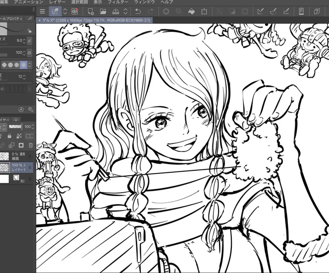Click the Invert selection icon
Screen dimensions: 329x273
[232, 11]
